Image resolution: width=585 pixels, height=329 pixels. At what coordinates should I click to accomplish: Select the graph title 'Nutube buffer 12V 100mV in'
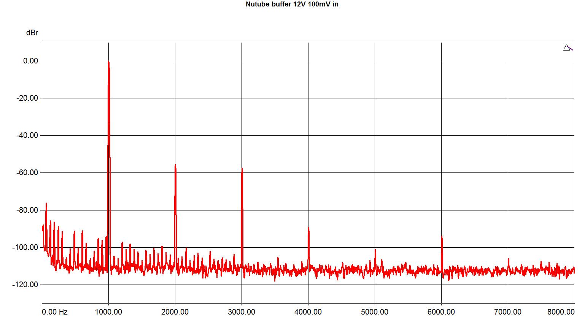point(292,5)
